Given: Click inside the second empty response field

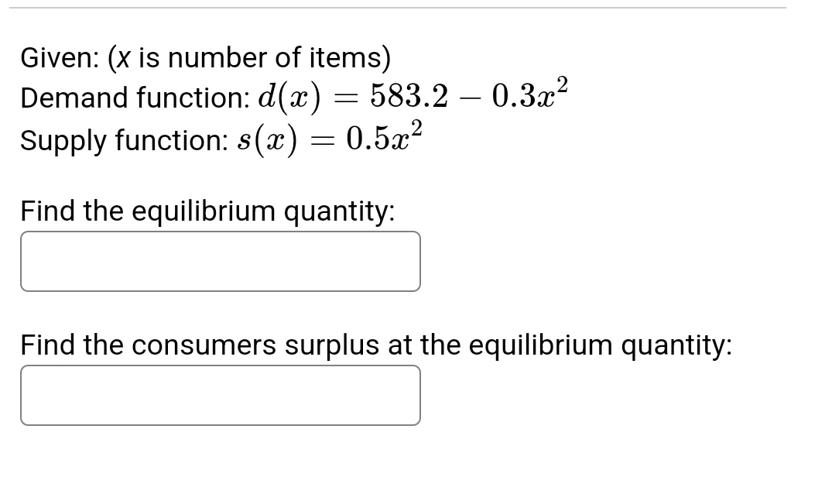Looking at the screenshot, I should (221, 395).
